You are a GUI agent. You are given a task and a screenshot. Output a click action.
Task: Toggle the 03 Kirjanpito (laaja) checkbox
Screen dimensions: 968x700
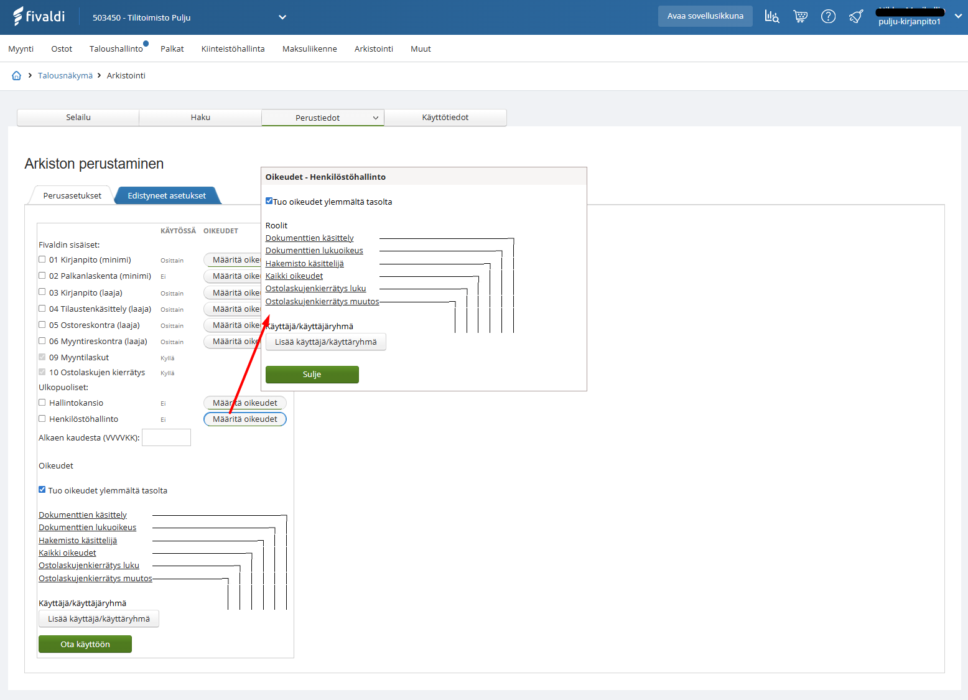tap(42, 292)
